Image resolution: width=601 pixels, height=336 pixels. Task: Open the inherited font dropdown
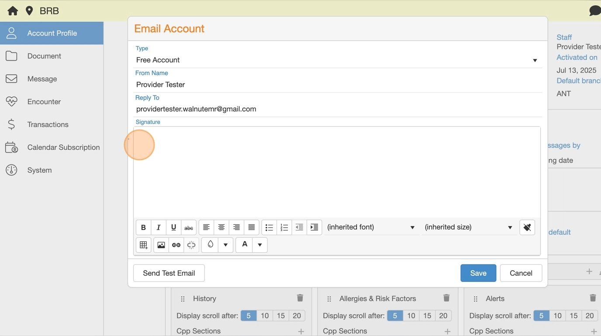371,227
